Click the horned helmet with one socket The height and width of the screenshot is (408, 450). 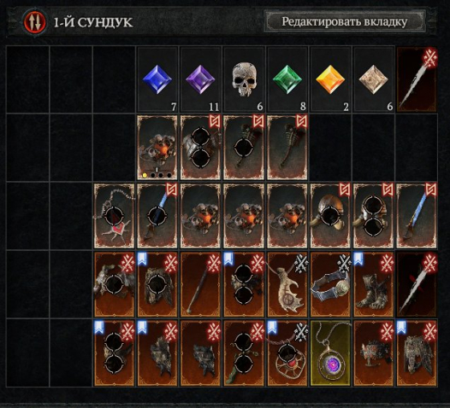330,216
